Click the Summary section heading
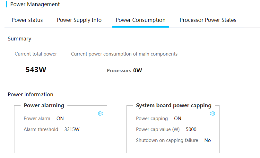 [x=19, y=39]
